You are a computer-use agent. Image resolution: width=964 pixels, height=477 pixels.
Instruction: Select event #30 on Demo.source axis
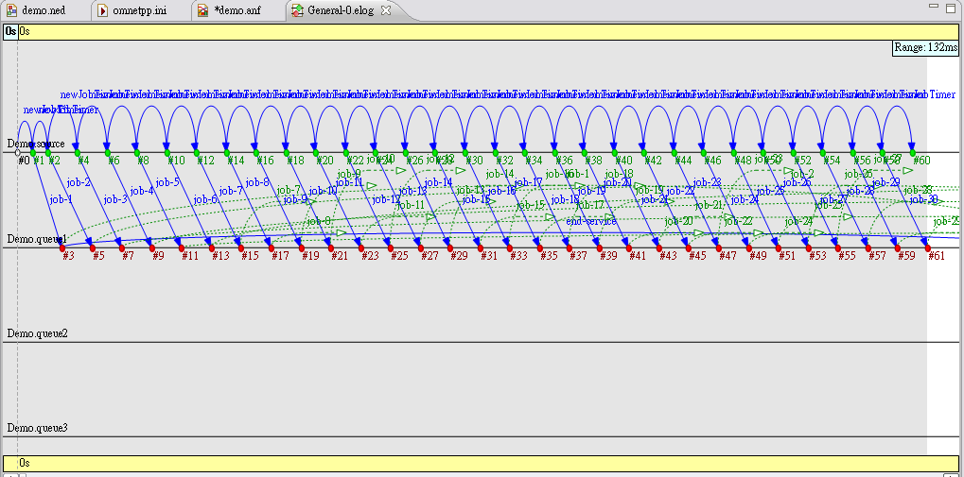pos(464,152)
